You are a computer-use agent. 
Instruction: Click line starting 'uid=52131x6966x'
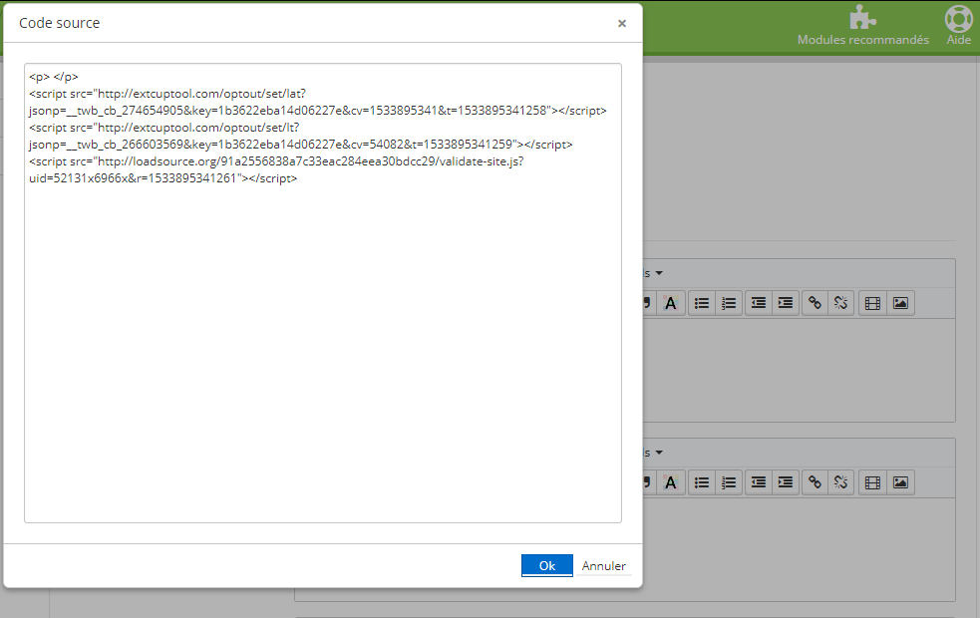[163, 178]
